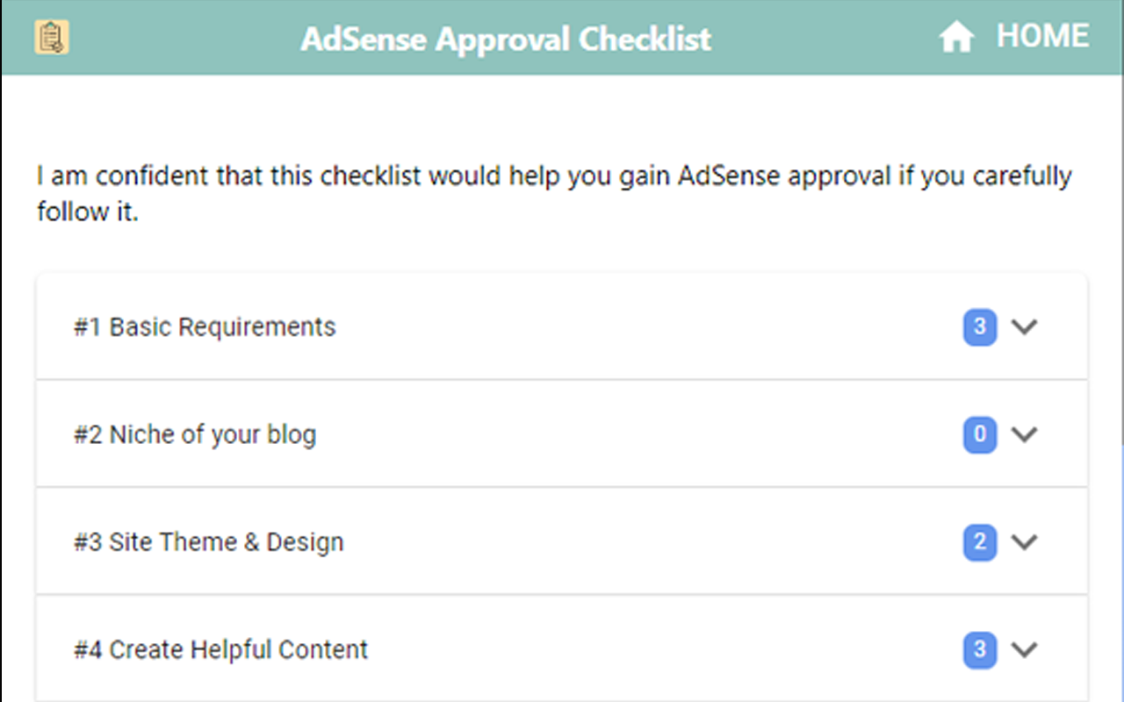Image resolution: width=1124 pixels, height=702 pixels.
Task: Click the AdSense Approval Checklist title
Action: pyautogui.click(x=506, y=38)
